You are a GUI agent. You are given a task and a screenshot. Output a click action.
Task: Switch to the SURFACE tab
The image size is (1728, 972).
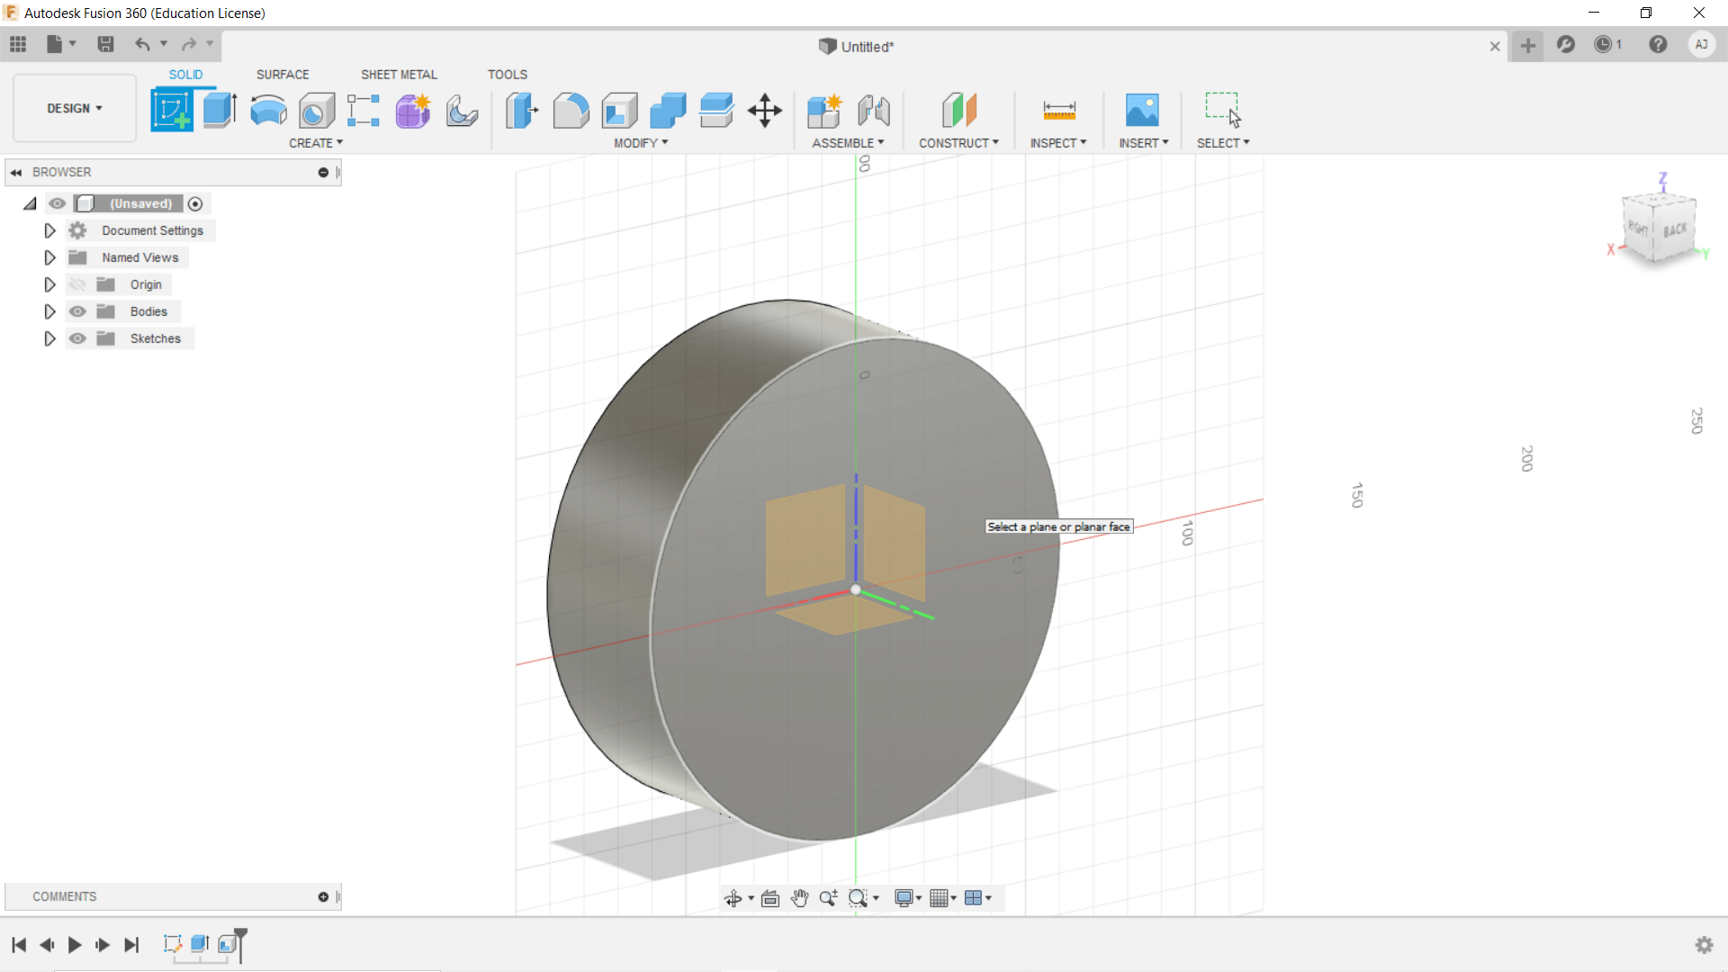point(283,75)
